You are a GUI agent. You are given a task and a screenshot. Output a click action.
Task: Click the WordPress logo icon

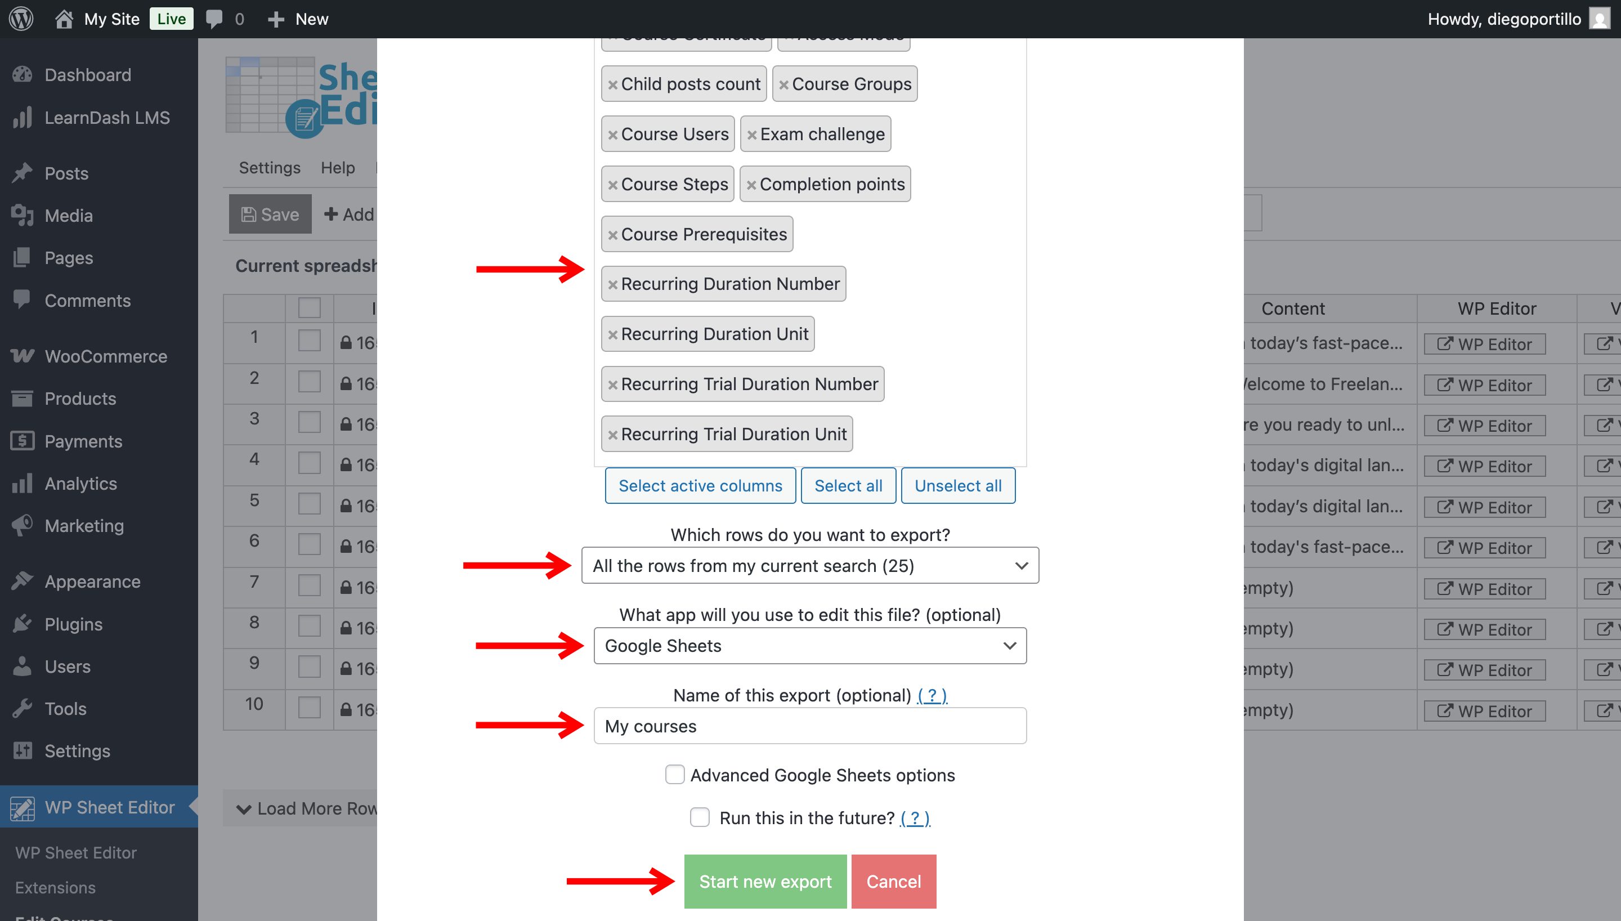21,19
